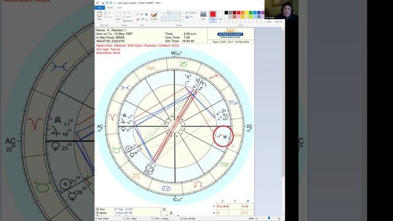Click the presenter's webcam video thumbnail
The width and height of the screenshot is (393, 221).
click(281, 10)
